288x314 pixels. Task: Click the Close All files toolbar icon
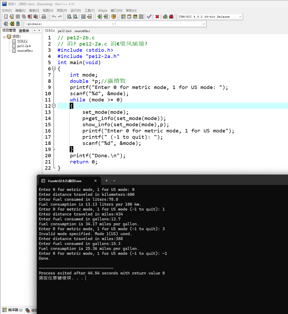36,17
